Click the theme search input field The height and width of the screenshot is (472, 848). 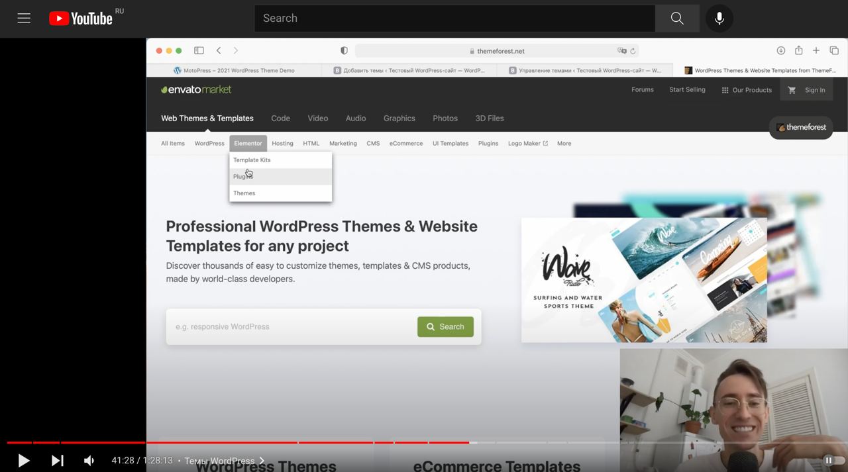291,326
